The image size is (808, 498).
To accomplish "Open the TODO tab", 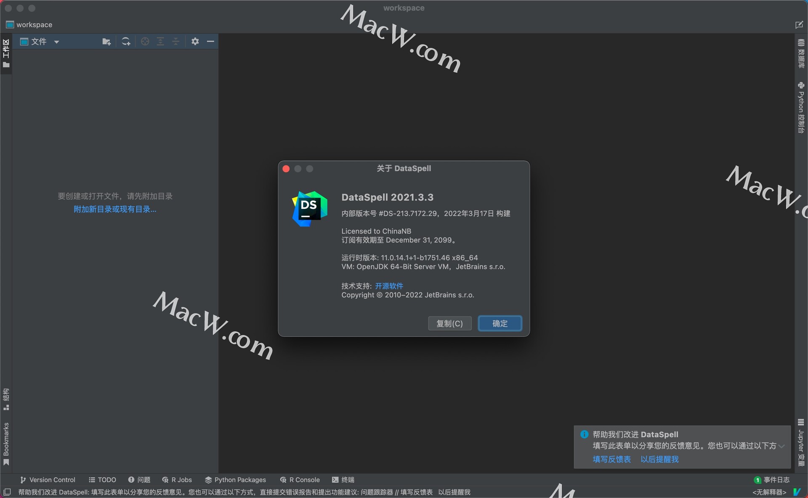I will (102, 480).
